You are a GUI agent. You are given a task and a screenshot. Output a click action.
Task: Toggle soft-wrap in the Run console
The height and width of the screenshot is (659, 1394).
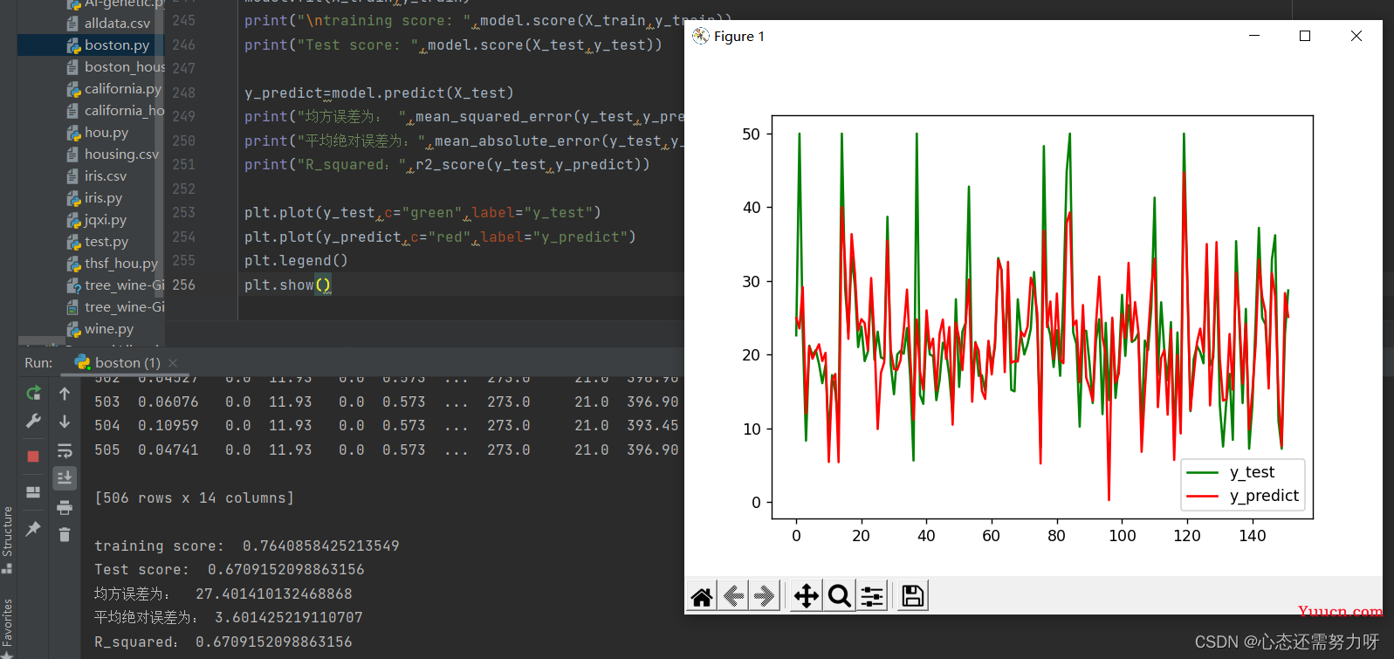coord(65,450)
